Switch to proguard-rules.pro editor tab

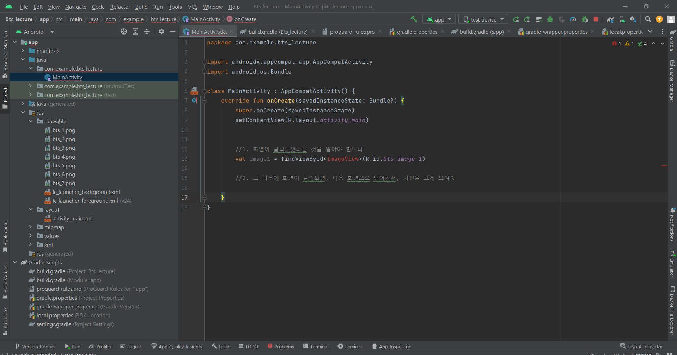click(x=352, y=32)
